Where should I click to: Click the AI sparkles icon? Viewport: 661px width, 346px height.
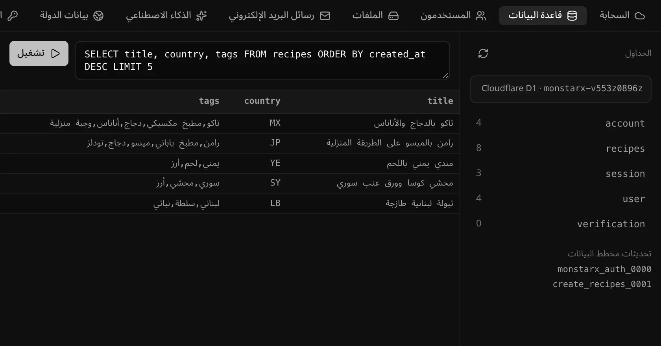pos(201,16)
